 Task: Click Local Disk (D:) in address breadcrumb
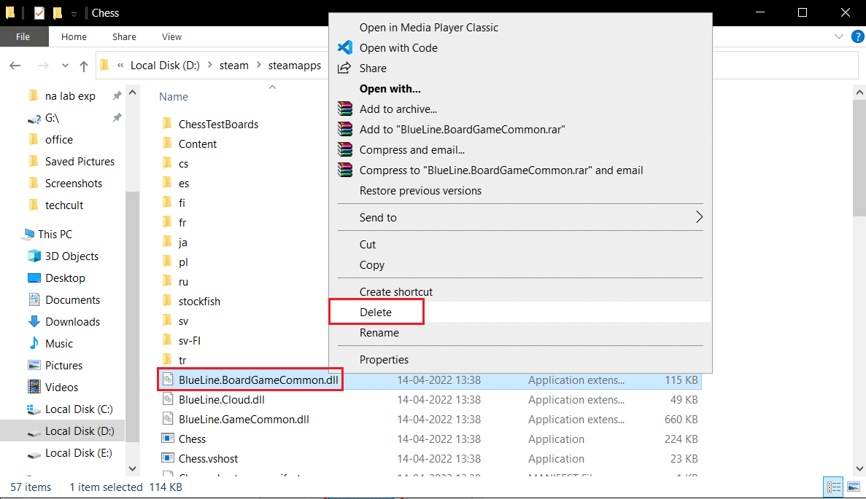(165, 65)
